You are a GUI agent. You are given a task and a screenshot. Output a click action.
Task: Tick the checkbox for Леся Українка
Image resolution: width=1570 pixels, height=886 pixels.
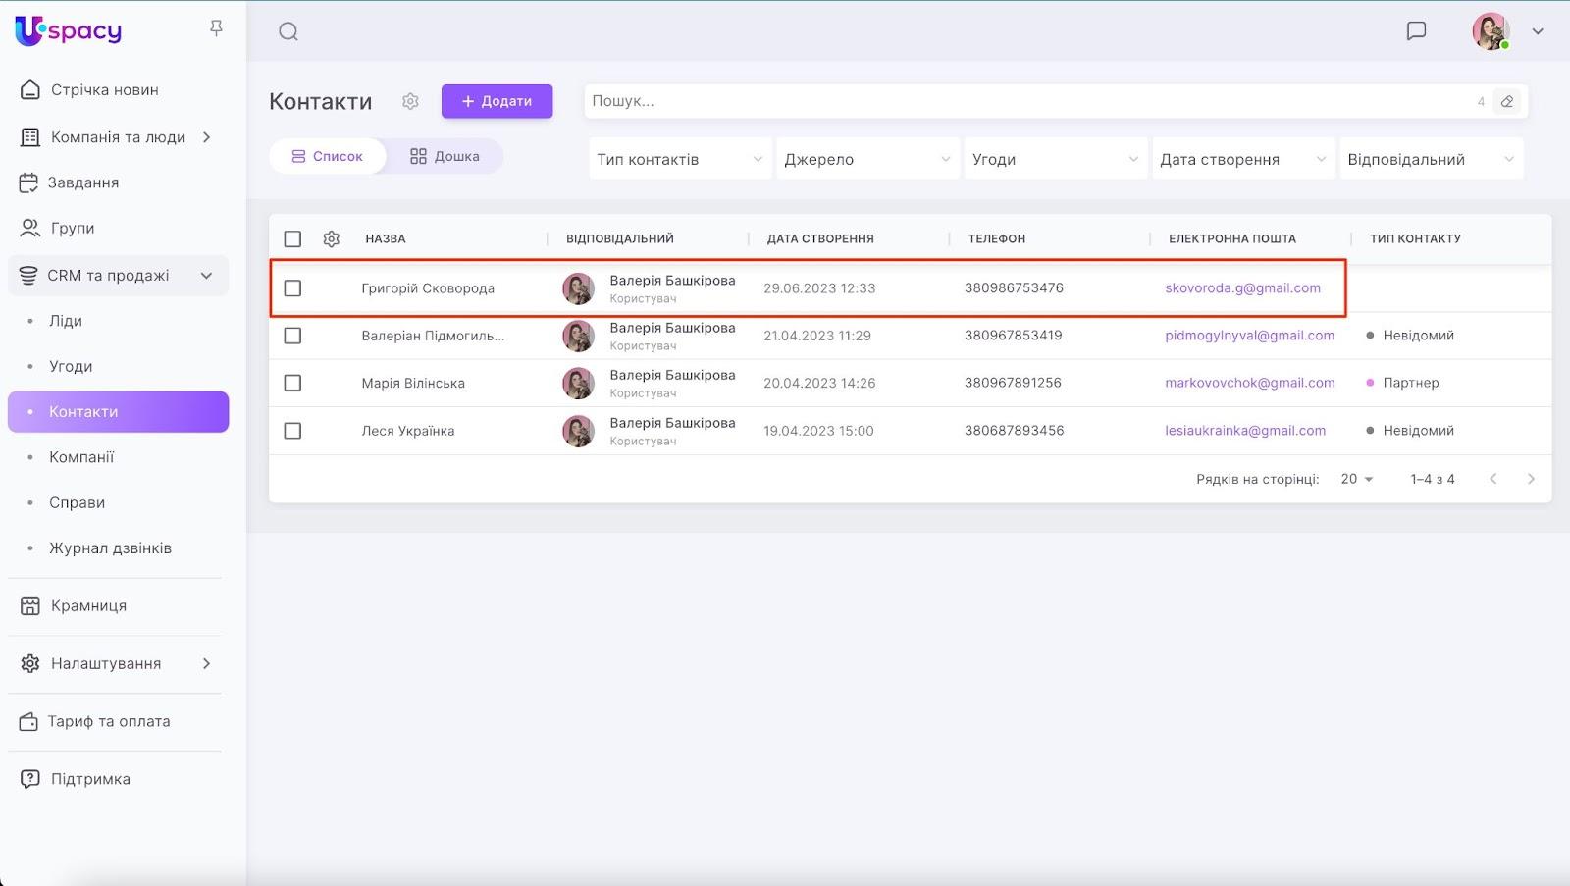[292, 431]
